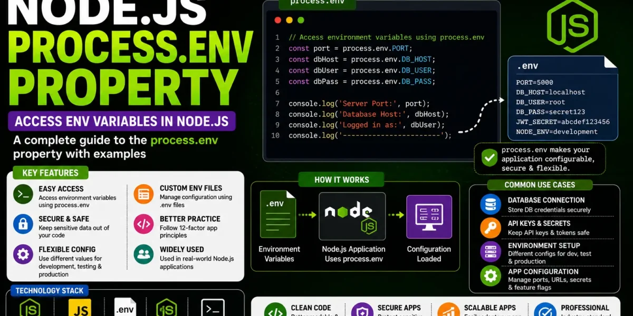Select the App Configuration green gear icon
Screen dimensions: 633x316
click(x=491, y=276)
